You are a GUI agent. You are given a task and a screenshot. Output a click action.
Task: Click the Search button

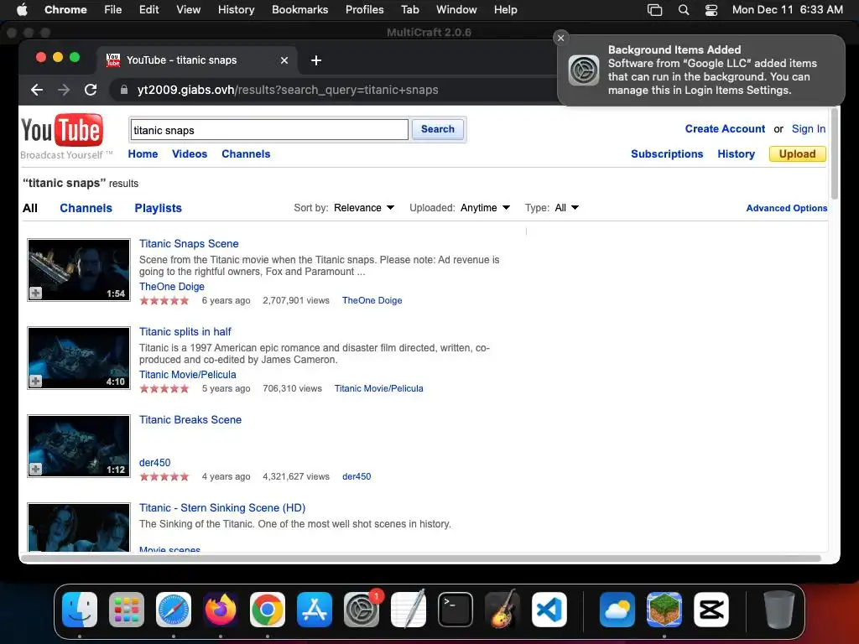[438, 129]
